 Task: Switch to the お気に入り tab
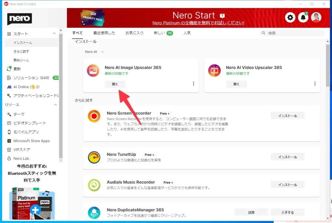(x=134, y=33)
